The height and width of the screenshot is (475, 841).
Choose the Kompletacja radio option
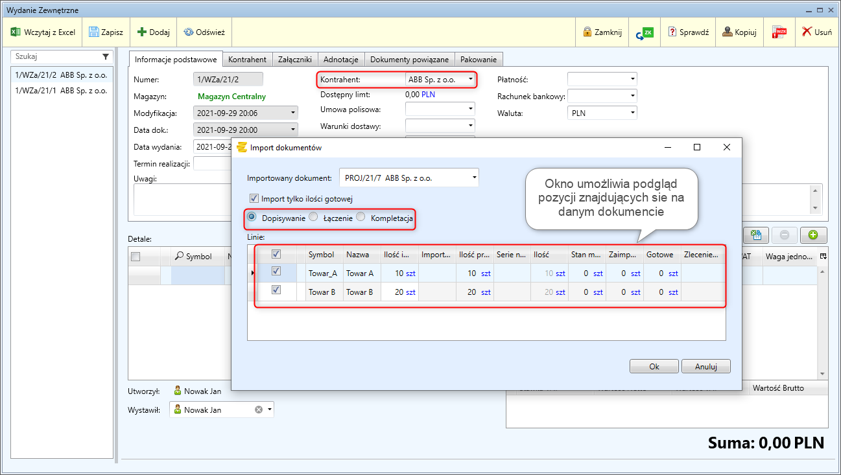361,218
